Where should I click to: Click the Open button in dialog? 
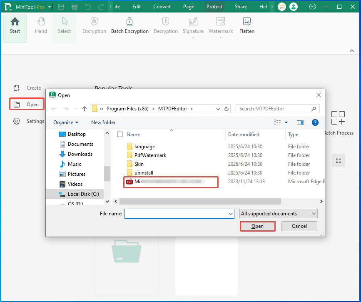click(x=258, y=226)
